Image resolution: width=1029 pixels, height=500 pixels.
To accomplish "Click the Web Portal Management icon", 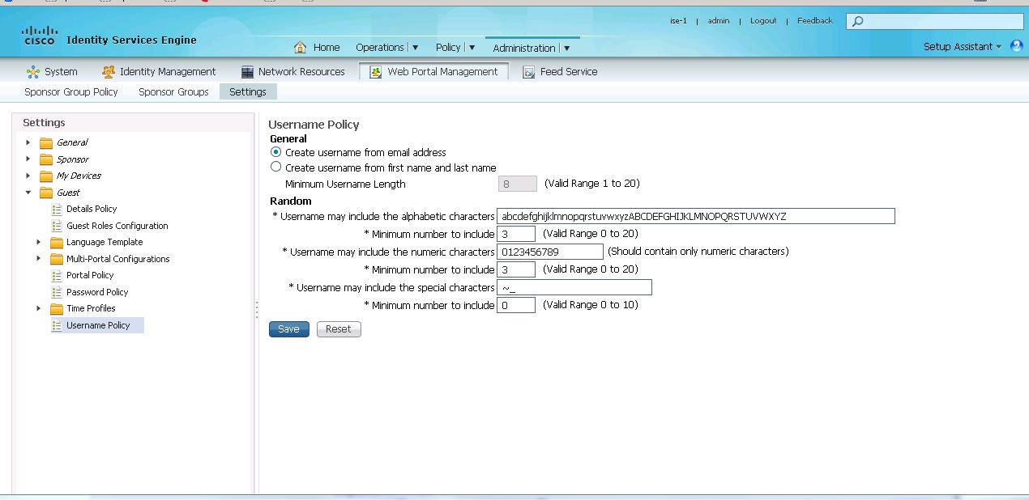I will pos(376,71).
